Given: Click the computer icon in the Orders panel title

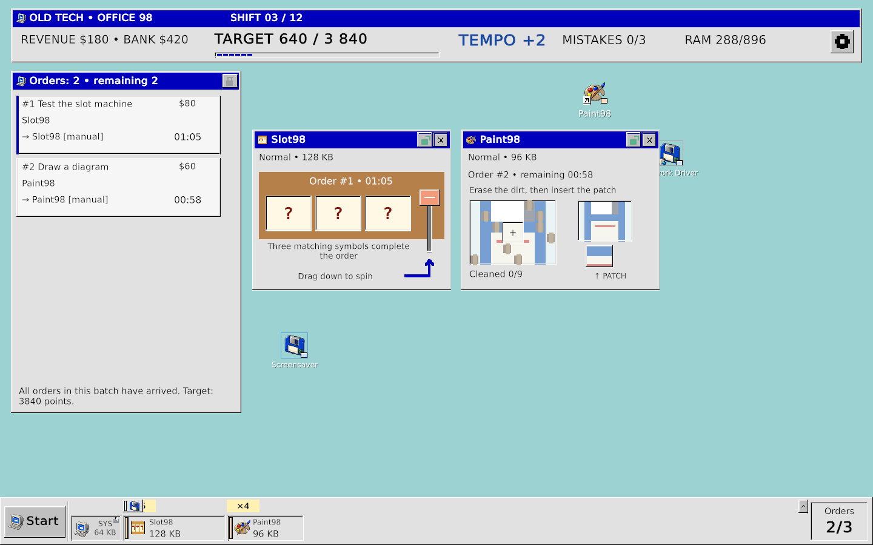Looking at the screenshot, I should 21,81.
